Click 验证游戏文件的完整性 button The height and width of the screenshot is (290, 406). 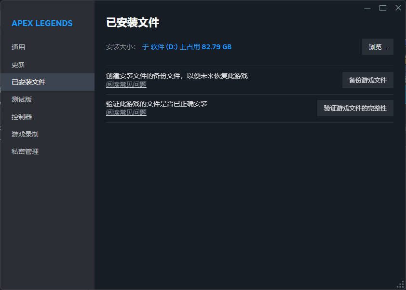click(355, 108)
